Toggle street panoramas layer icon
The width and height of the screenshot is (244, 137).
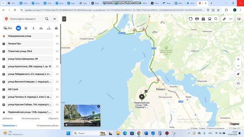tap(197, 19)
